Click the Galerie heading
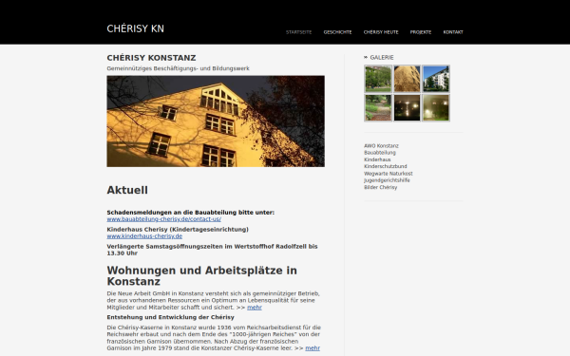570x356 pixels. 382,57
